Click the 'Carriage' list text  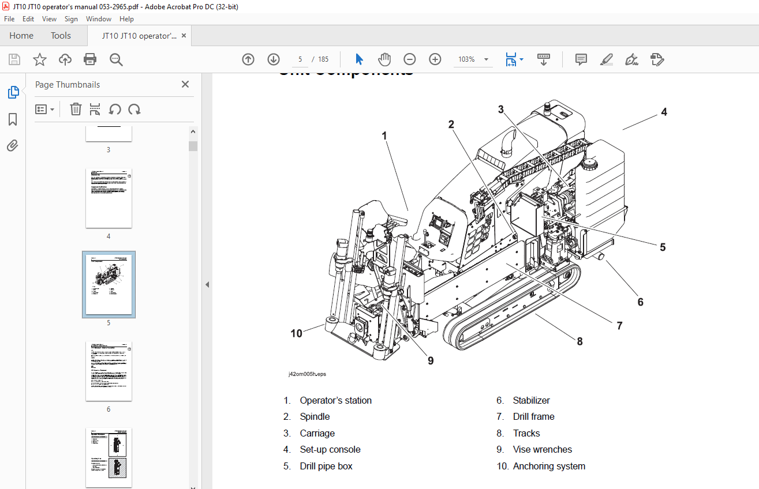pyautogui.click(x=317, y=433)
